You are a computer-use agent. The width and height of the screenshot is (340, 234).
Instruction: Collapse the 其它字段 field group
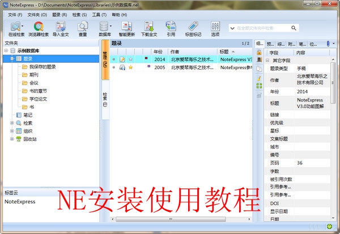click(x=267, y=60)
